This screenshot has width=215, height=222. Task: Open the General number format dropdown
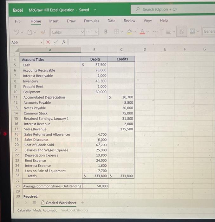click(x=209, y=31)
